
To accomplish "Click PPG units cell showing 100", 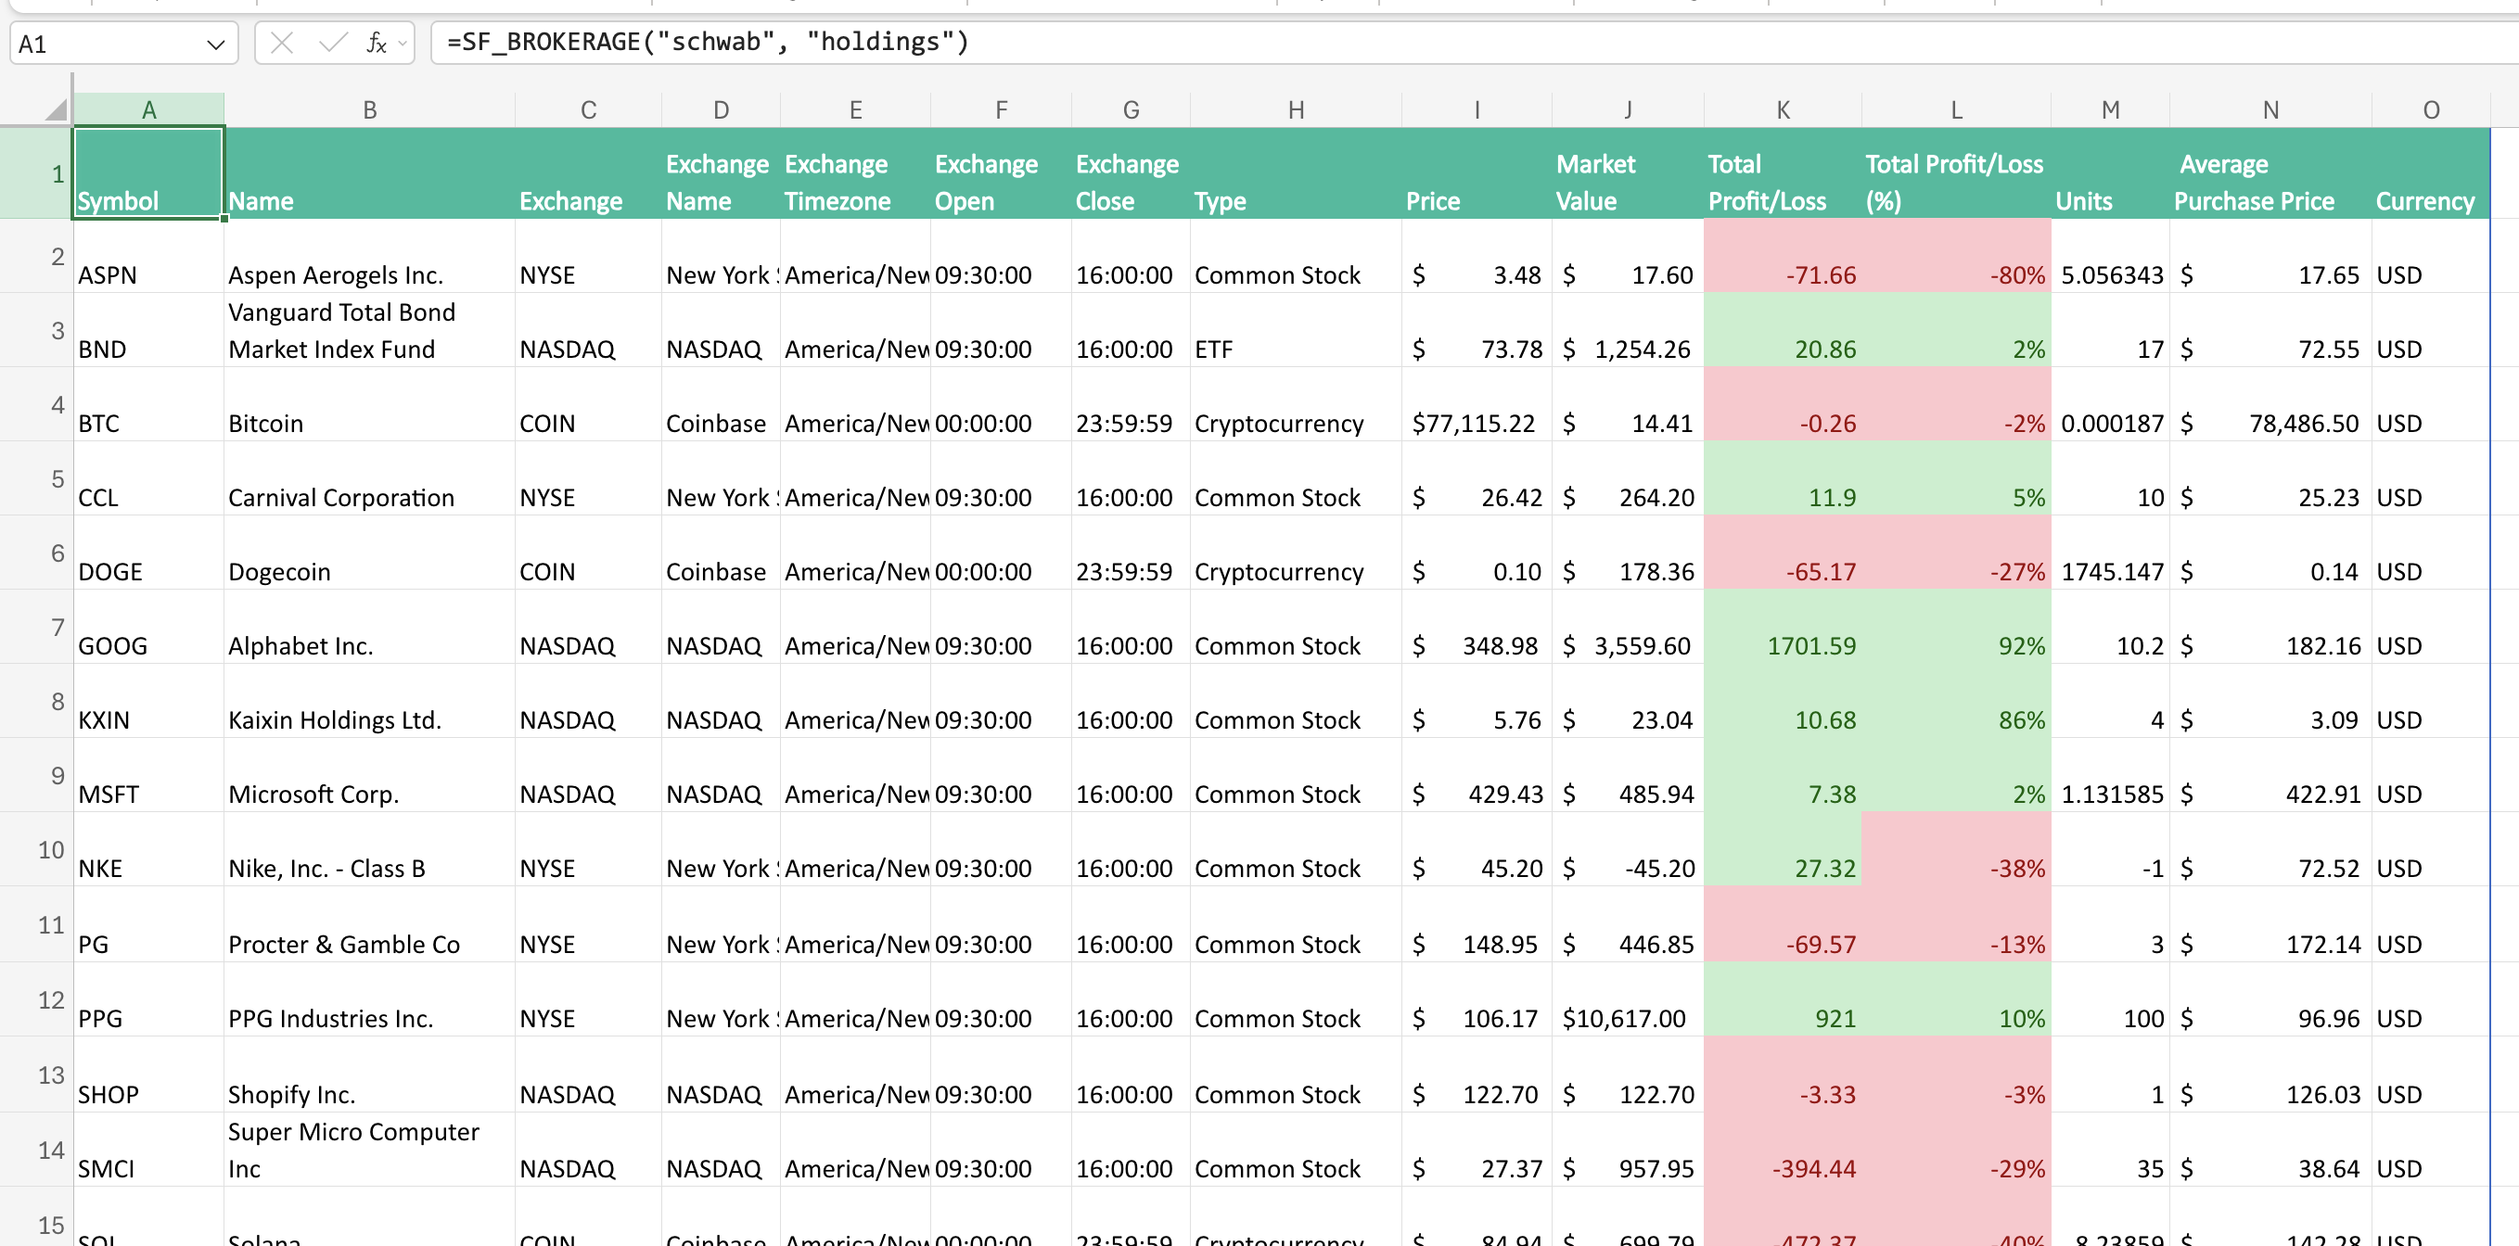I will [x=2110, y=999].
